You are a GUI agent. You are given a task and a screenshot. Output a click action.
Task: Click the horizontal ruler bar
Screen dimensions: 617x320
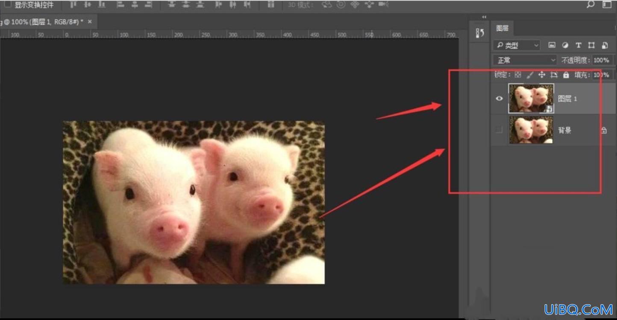click(x=229, y=34)
